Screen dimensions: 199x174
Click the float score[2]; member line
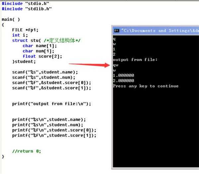pyautogui.click(x=40, y=56)
